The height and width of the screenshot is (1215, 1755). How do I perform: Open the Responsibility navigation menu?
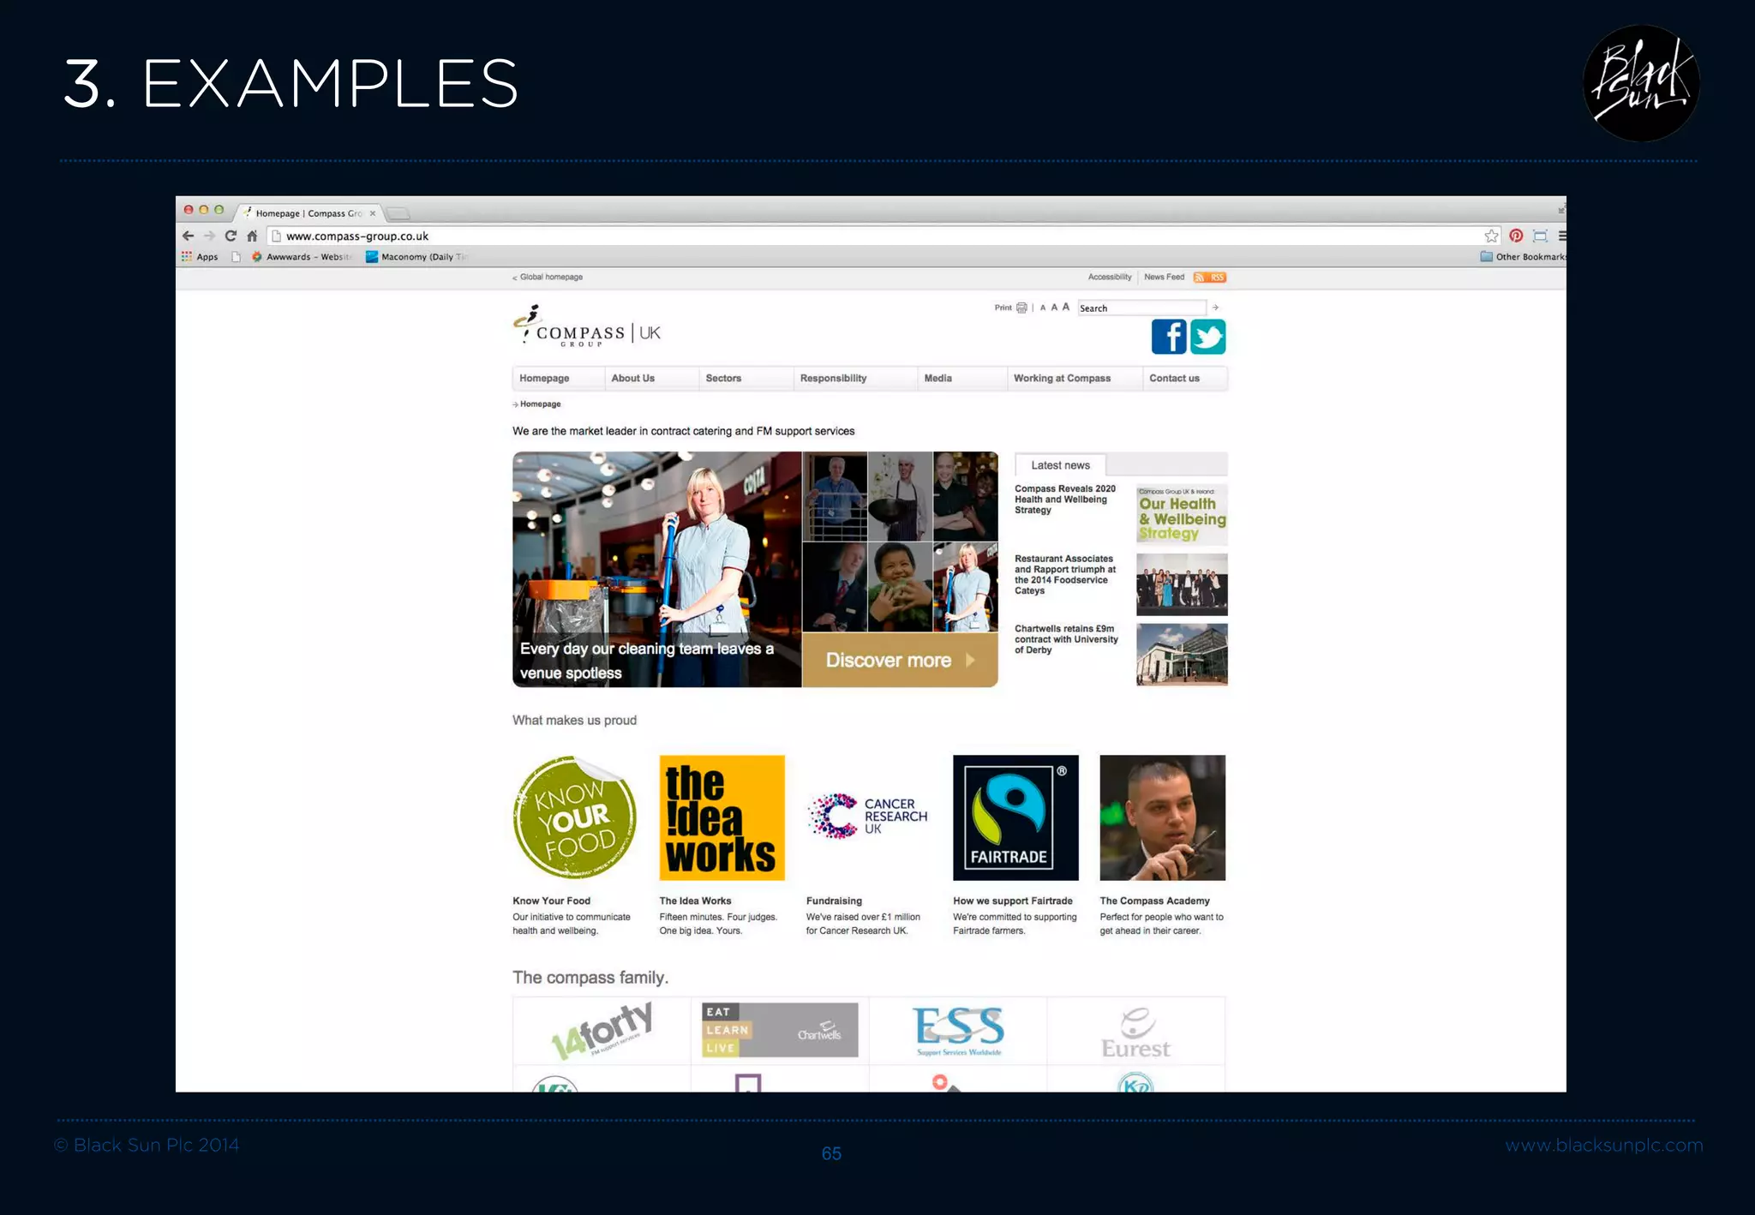click(833, 378)
